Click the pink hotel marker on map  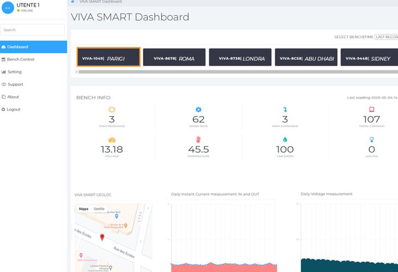coord(81,255)
